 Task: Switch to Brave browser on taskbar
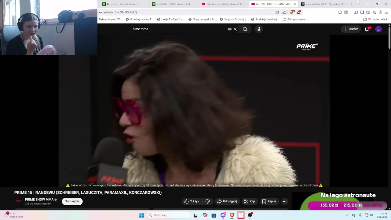[x=232, y=215]
